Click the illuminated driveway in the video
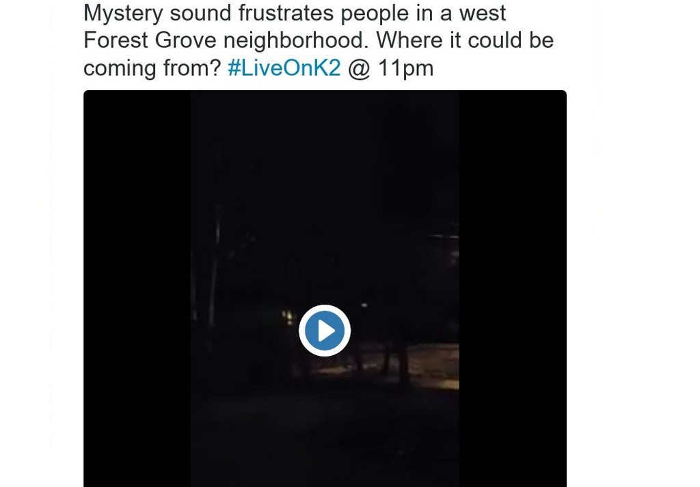 (433, 365)
